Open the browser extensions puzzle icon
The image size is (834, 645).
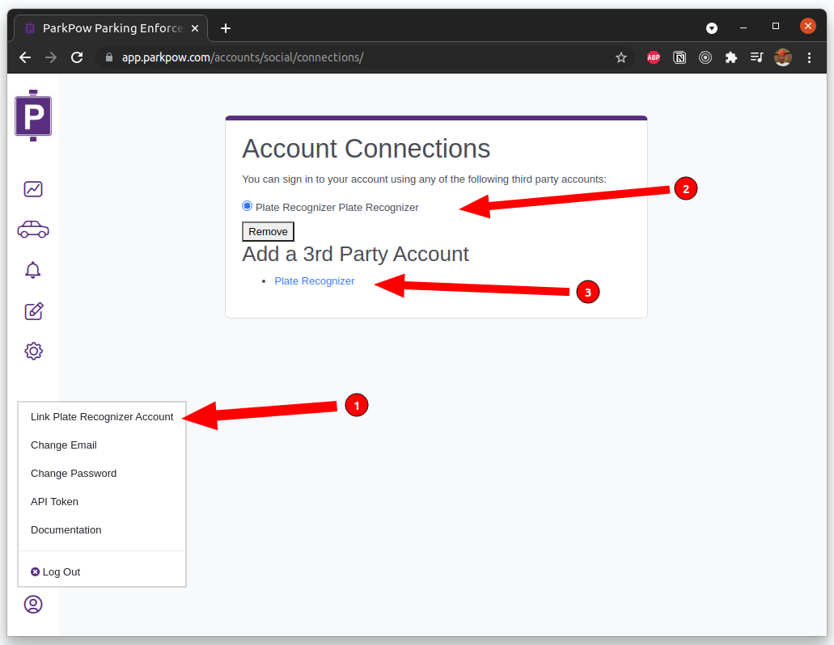point(731,57)
